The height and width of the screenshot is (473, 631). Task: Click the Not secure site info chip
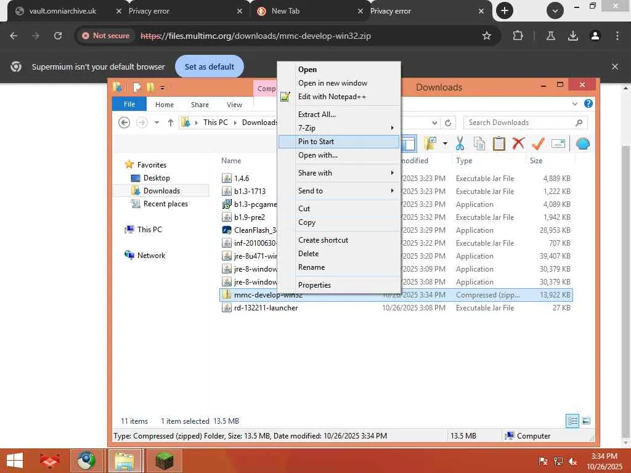(106, 36)
